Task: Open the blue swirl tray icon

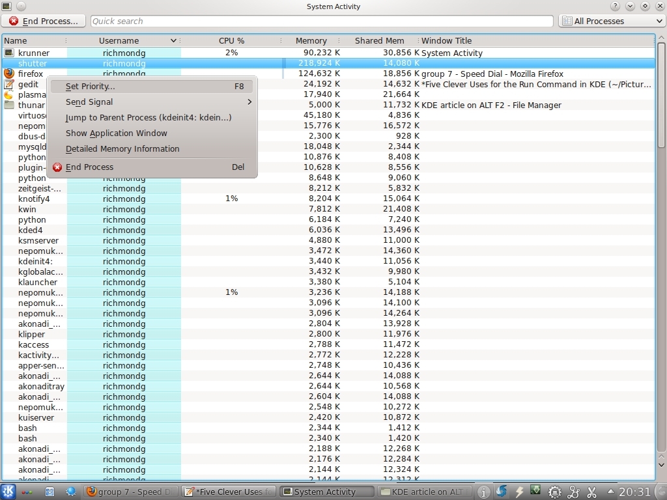Action: [x=502, y=492]
